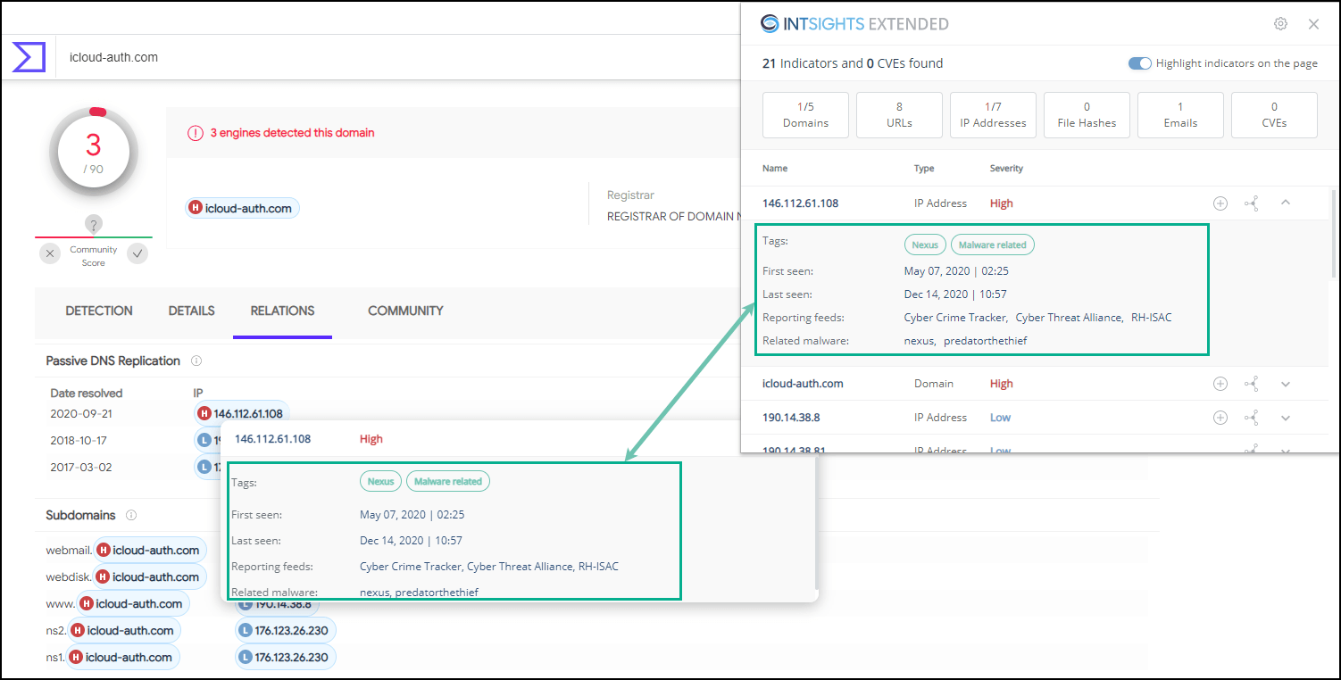
Task: Click highlighted IP 146.112.61.108 in Passive DNS
Action: coord(241,413)
